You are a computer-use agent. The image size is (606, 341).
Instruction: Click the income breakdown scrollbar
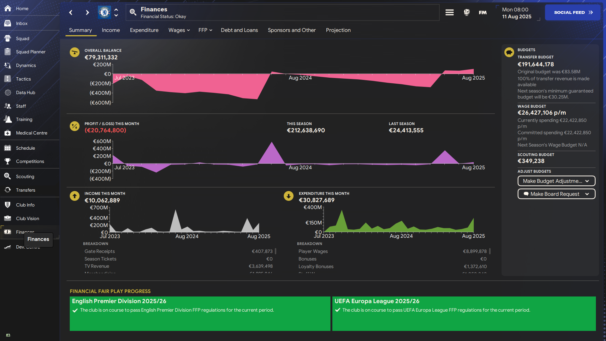point(276,251)
